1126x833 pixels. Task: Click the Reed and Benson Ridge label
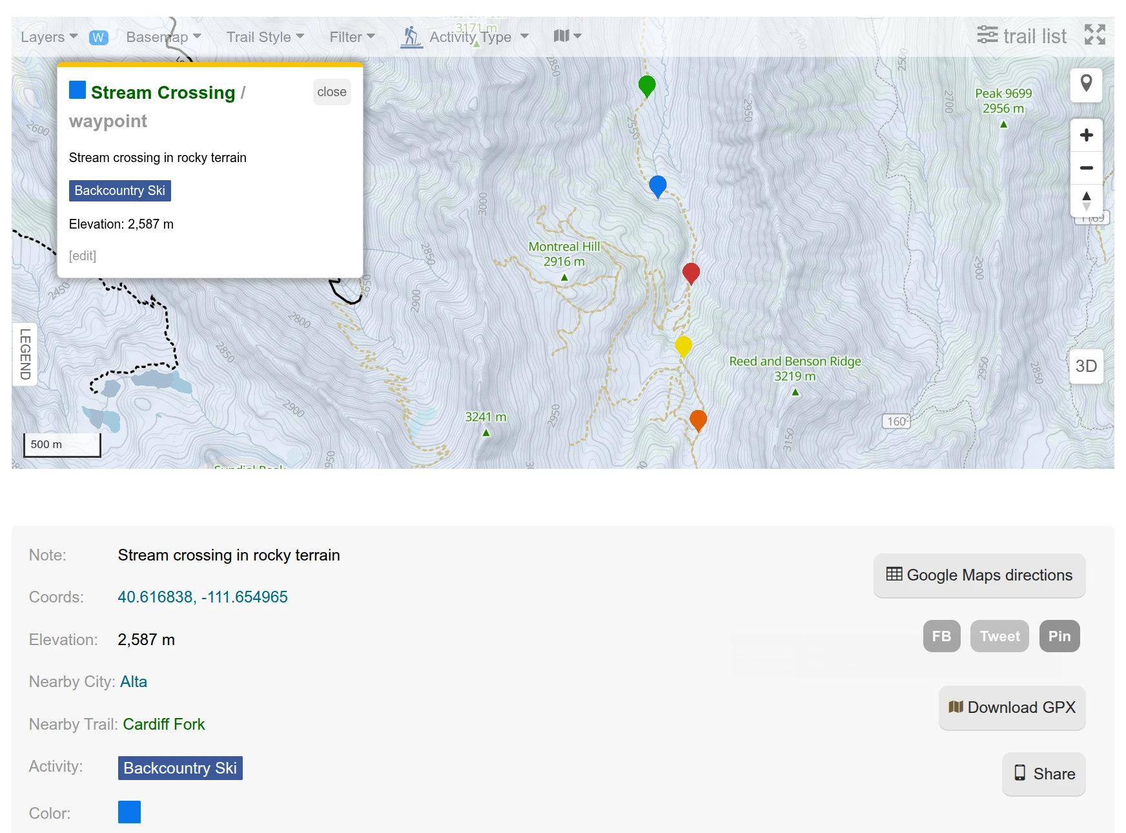(x=795, y=369)
